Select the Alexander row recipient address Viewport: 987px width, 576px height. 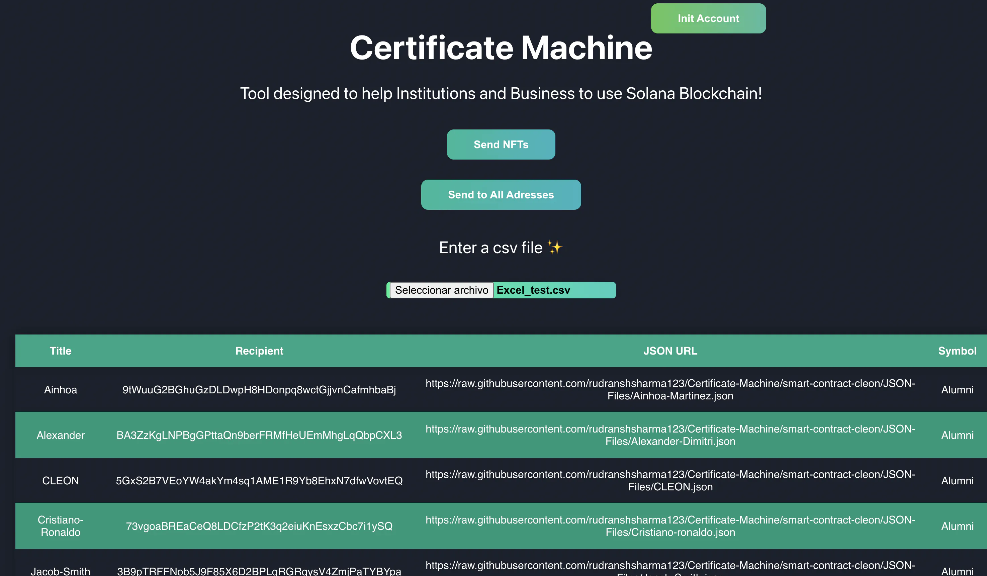point(259,435)
